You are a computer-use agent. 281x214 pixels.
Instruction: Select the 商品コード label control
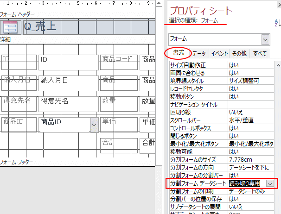119,63
